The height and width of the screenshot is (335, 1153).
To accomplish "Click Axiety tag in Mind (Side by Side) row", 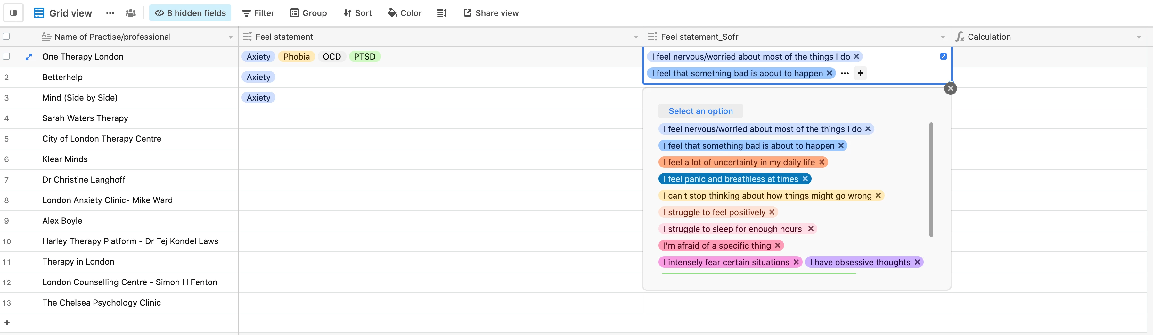I will coord(258,98).
